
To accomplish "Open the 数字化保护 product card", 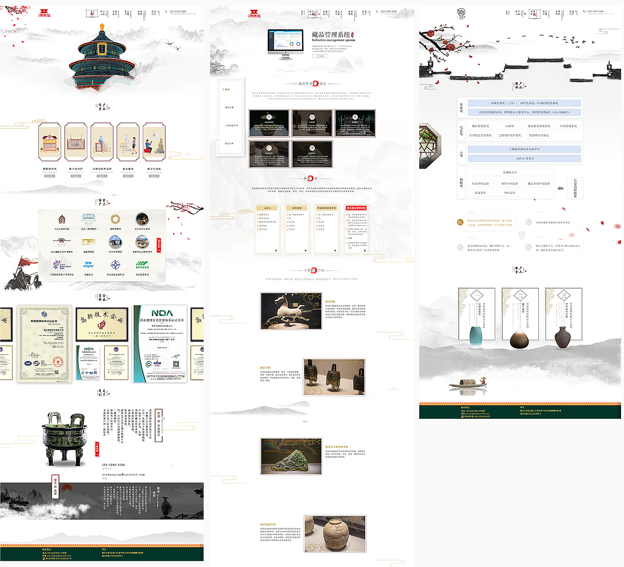I will 76,142.
